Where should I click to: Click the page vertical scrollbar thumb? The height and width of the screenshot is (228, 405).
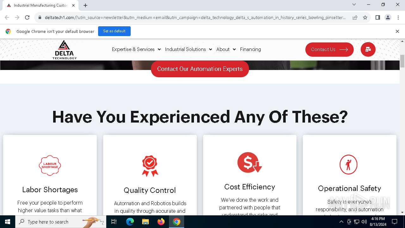[402, 61]
